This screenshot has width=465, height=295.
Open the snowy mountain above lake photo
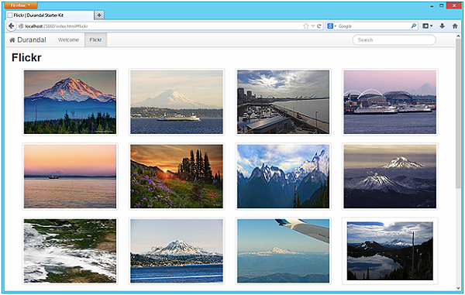(177, 251)
